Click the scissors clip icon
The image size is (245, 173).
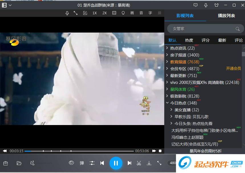pos(139,163)
